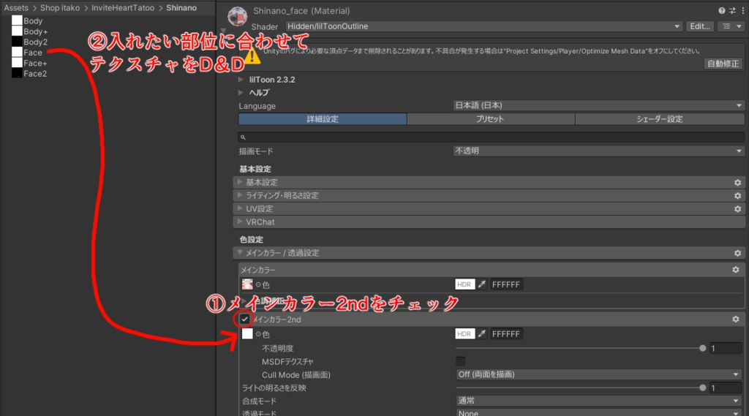Image resolution: width=749 pixels, height=416 pixels.
Task: Click the main color texture slot thumbnail
Action: (x=247, y=284)
